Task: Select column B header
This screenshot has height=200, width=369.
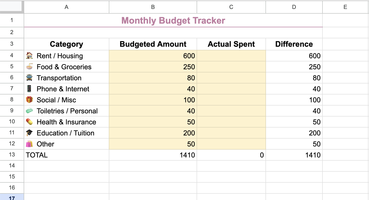Action: coord(153,7)
